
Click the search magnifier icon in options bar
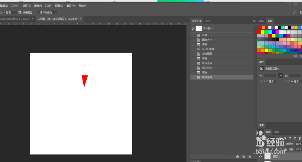[295, 12]
